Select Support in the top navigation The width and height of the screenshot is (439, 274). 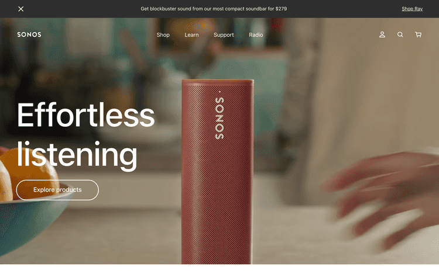(x=224, y=35)
